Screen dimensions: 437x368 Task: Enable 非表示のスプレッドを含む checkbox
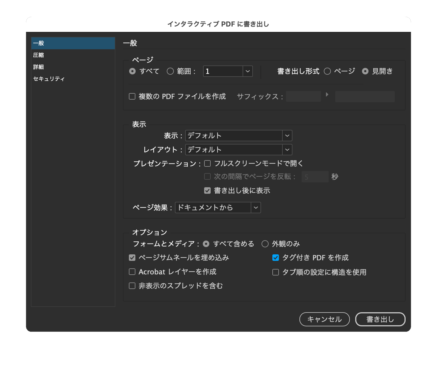click(x=132, y=286)
